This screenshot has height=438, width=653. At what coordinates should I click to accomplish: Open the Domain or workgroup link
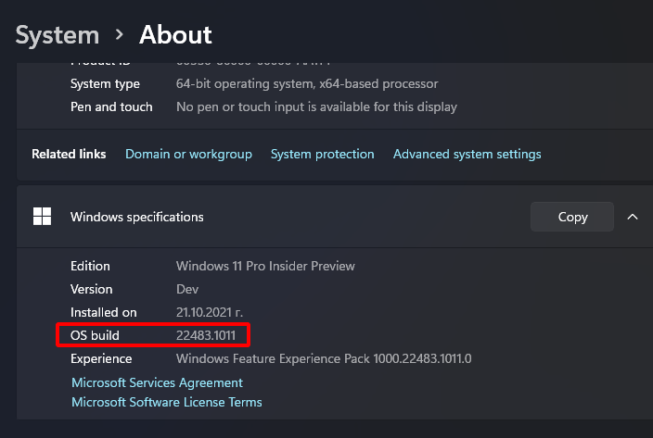pyautogui.click(x=188, y=154)
